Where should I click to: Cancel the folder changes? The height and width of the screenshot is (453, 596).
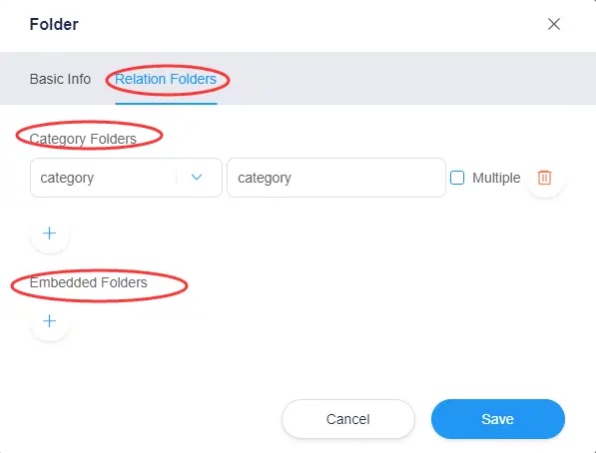tap(347, 419)
